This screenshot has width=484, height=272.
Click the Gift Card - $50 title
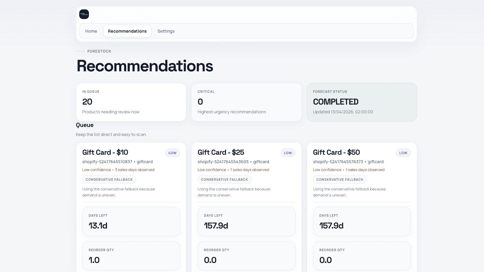click(x=336, y=152)
